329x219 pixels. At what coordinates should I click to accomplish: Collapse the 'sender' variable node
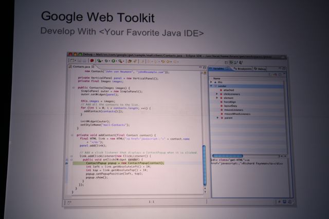pyautogui.click(x=211, y=86)
